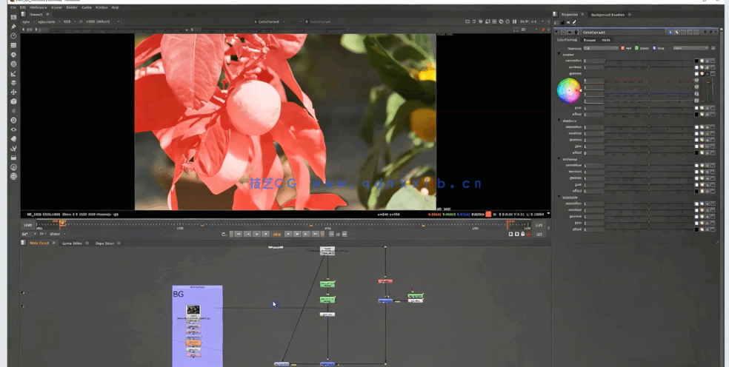Open the 3D nodes cube icon

[13, 101]
